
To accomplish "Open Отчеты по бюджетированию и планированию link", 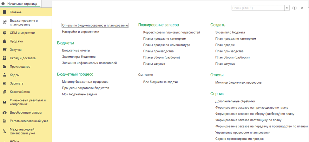I will [x=95, y=25].
